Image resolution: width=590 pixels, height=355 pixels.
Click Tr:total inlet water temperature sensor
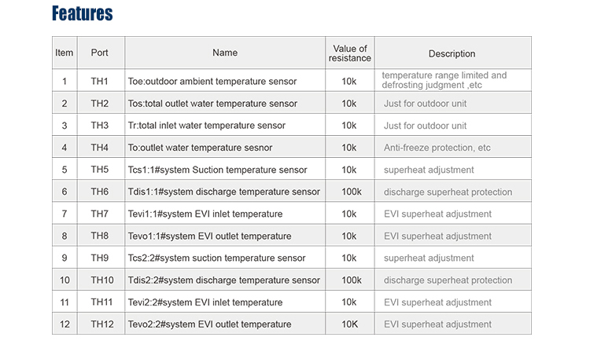pyautogui.click(x=225, y=126)
